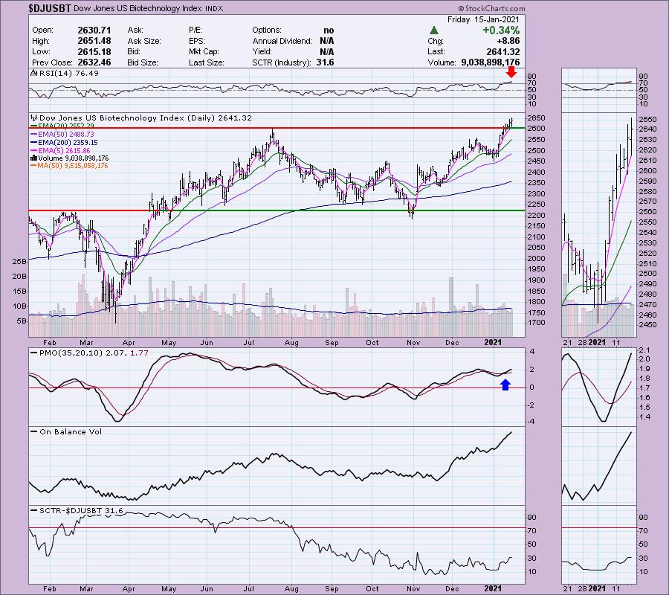Viewport: 669px width, 595px height.
Task: Click the Options value no
Action: pos(329,30)
